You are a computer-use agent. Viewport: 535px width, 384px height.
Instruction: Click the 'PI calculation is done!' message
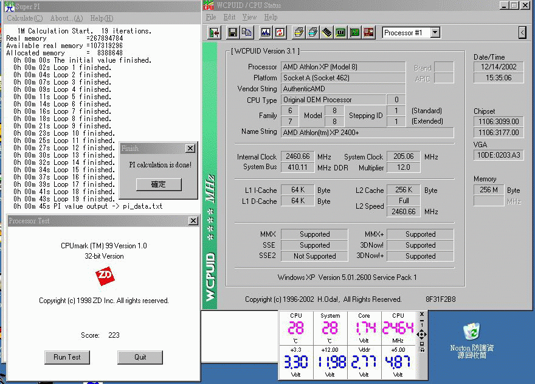tap(160, 165)
